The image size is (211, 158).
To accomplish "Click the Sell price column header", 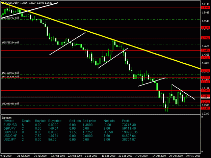I will coord(89,121).
